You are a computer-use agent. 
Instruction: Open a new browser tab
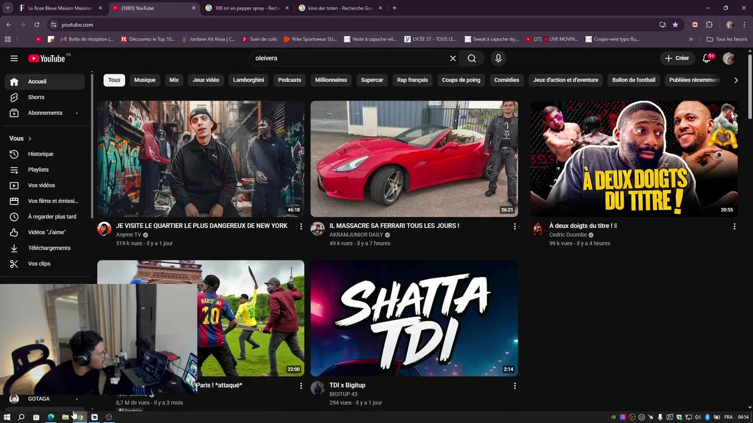394,8
